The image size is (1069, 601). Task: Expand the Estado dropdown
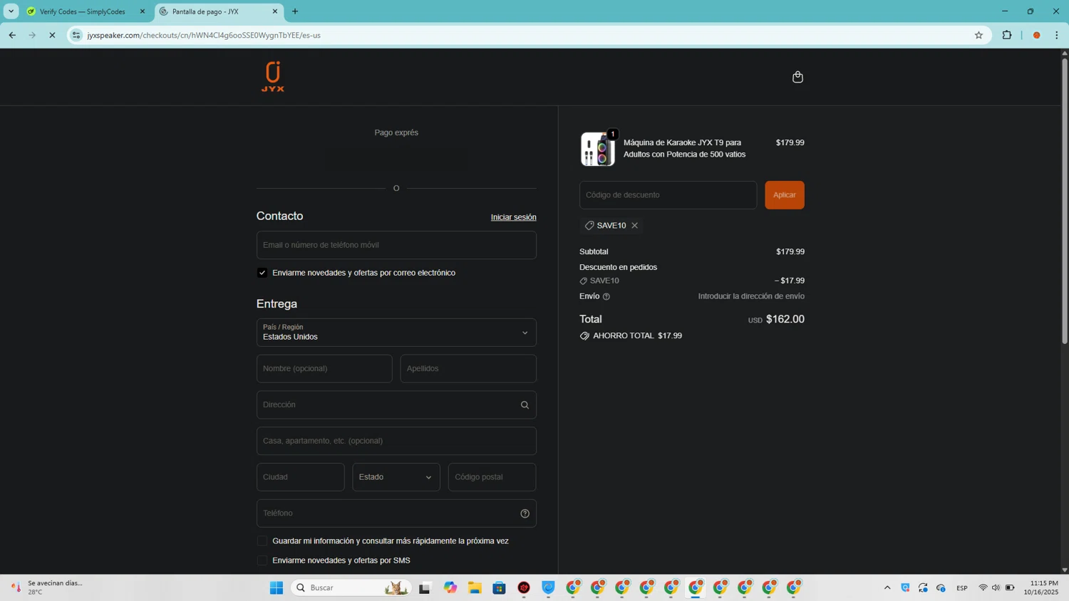pyautogui.click(x=396, y=477)
